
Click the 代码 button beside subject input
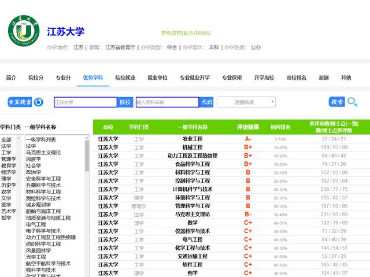click(206, 102)
